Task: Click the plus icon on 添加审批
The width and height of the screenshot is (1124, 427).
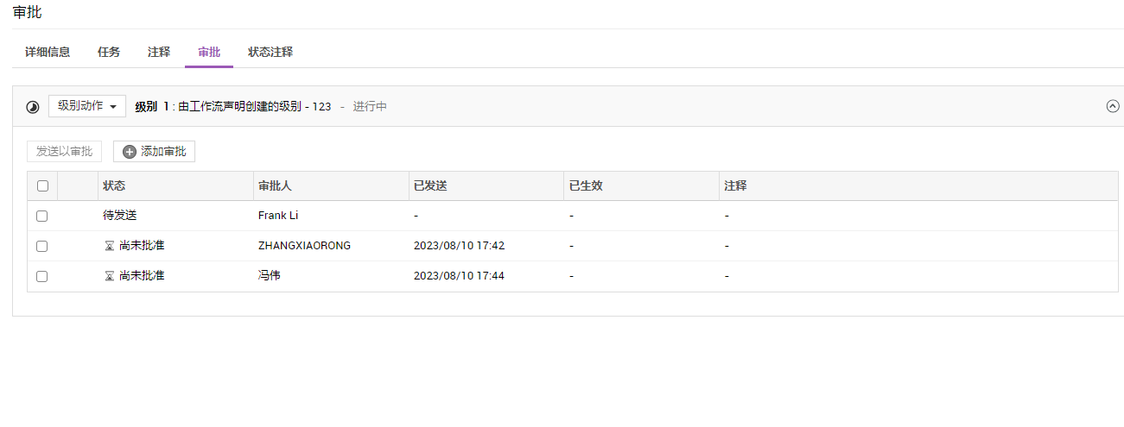Action: [x=130, y=152]
